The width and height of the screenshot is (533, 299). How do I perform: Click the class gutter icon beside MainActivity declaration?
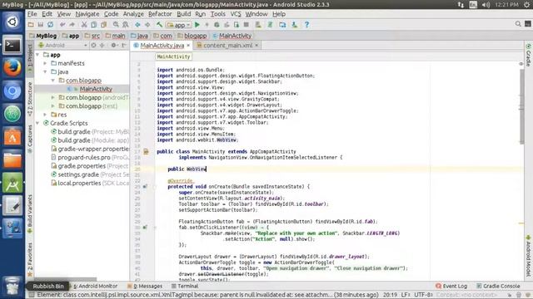146,151
